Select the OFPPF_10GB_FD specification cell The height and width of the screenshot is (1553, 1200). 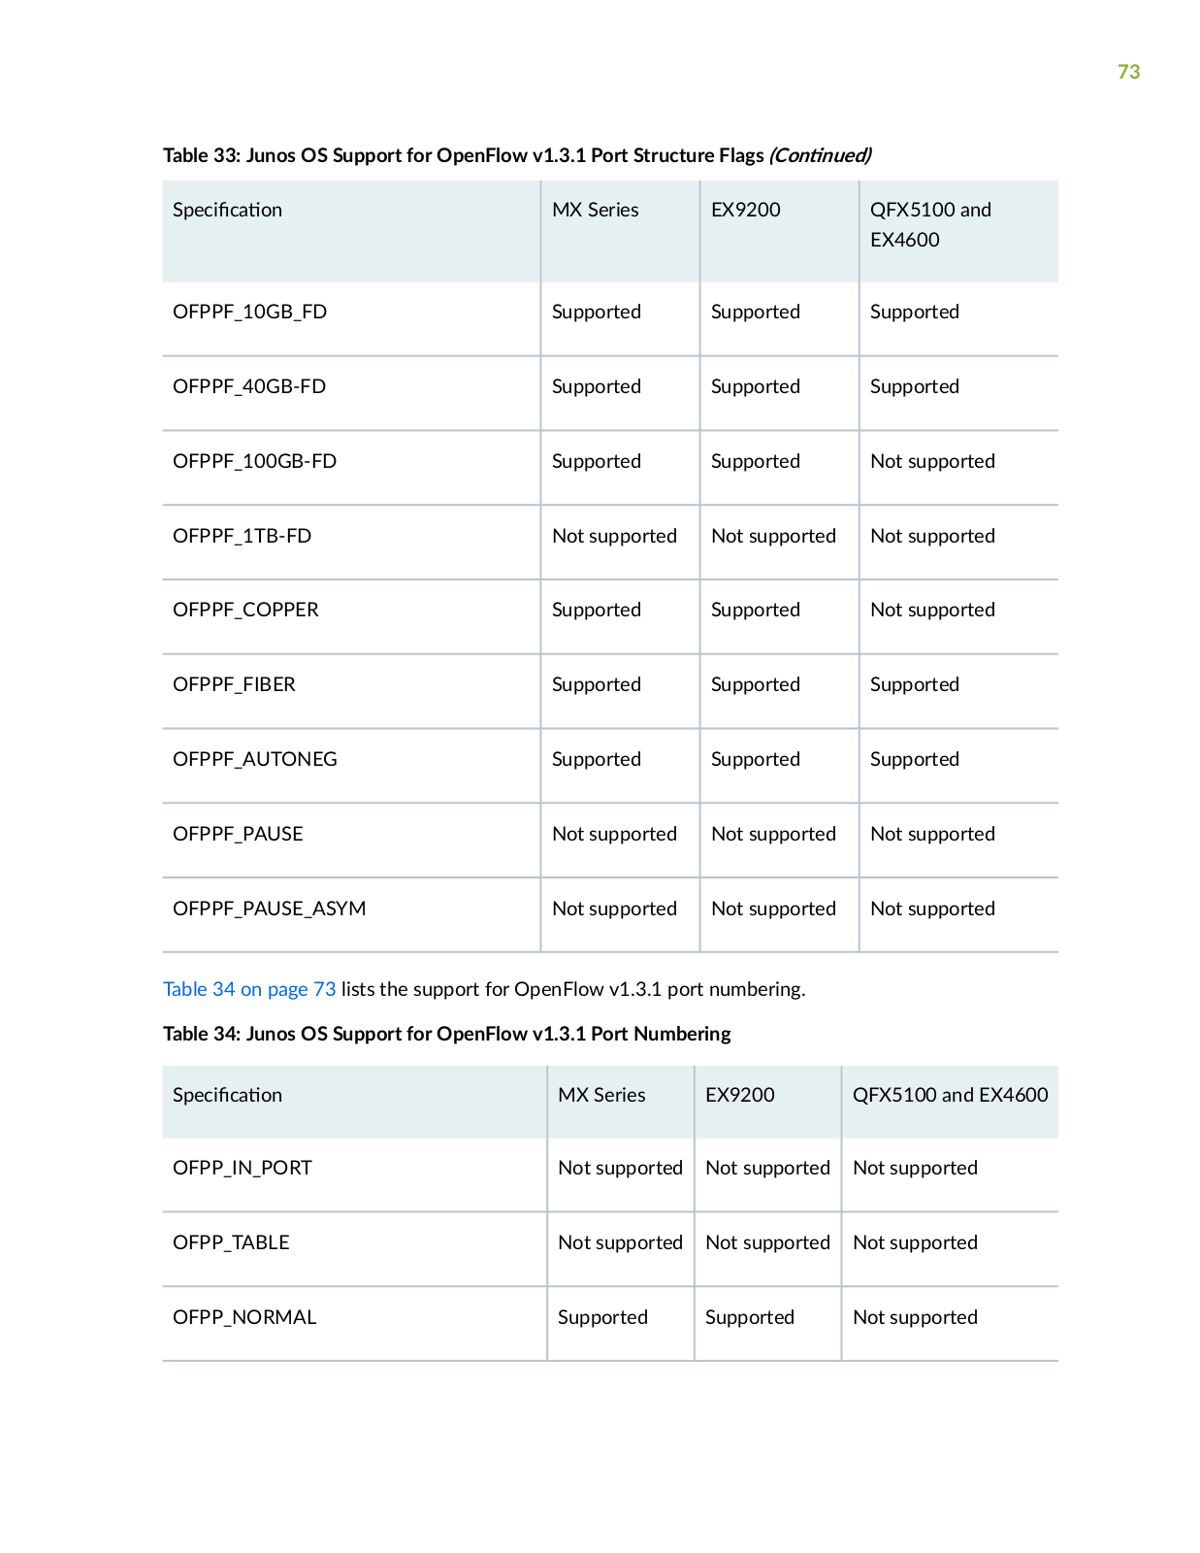(249, 312)
